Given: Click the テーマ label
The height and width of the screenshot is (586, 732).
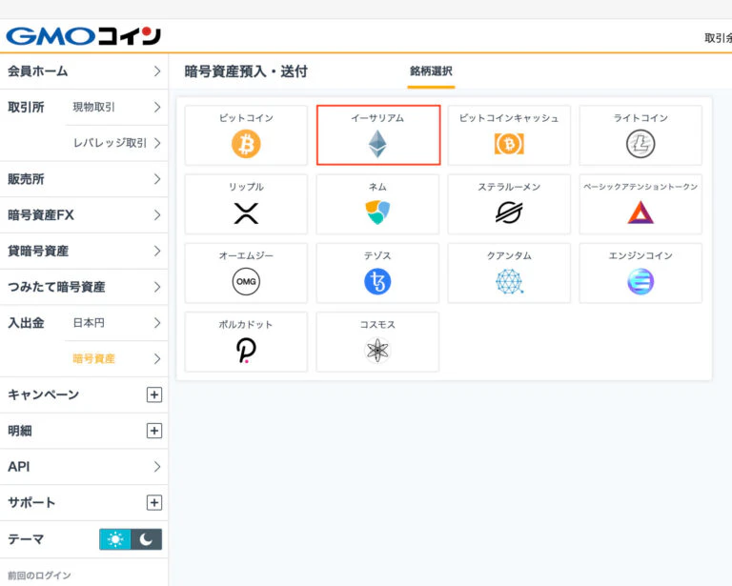Looking at the screenshot, I should tap(26, 539).
